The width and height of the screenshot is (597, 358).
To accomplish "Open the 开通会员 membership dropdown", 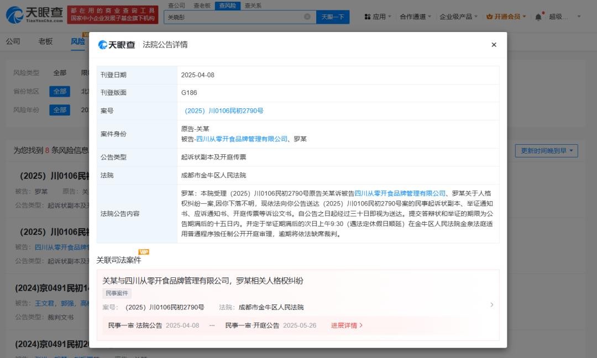I will pyautogui.click(x=506, y=17).
